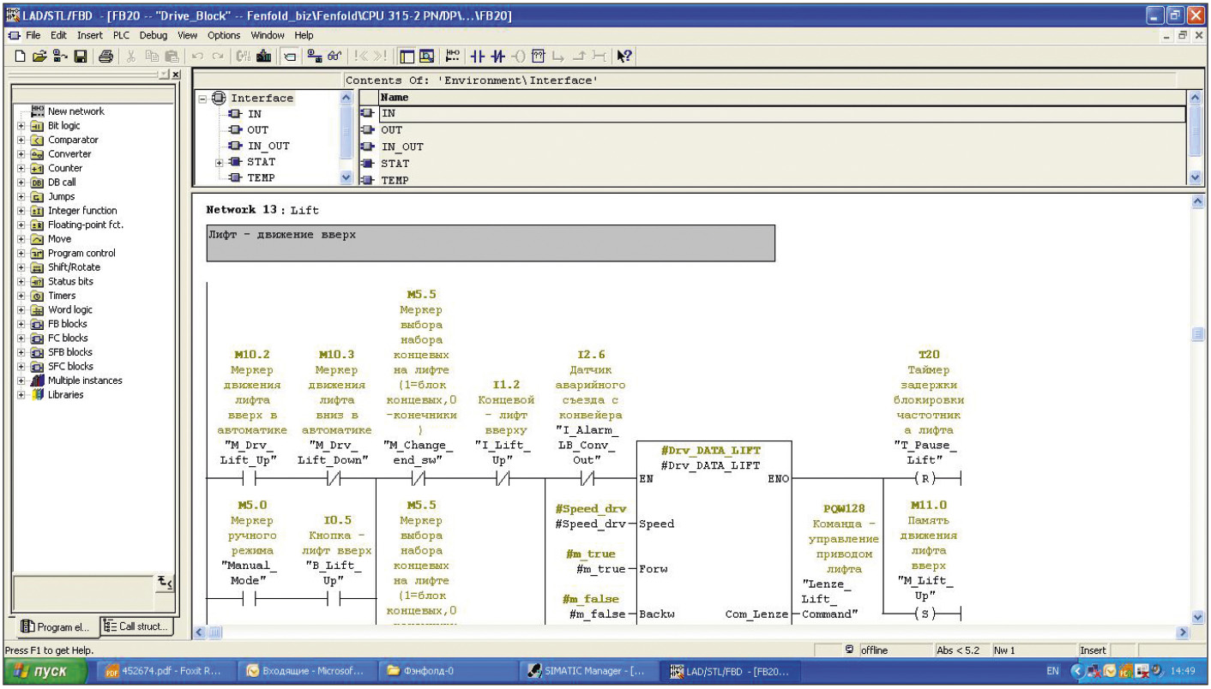The height and width of the screenshot is (689, 1211).
Task: Insert a coil element
Action: coord(518,57)
